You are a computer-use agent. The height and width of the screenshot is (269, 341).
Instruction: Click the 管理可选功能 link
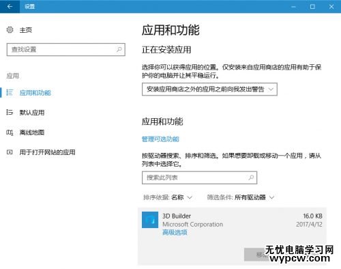tap(160, 139)
